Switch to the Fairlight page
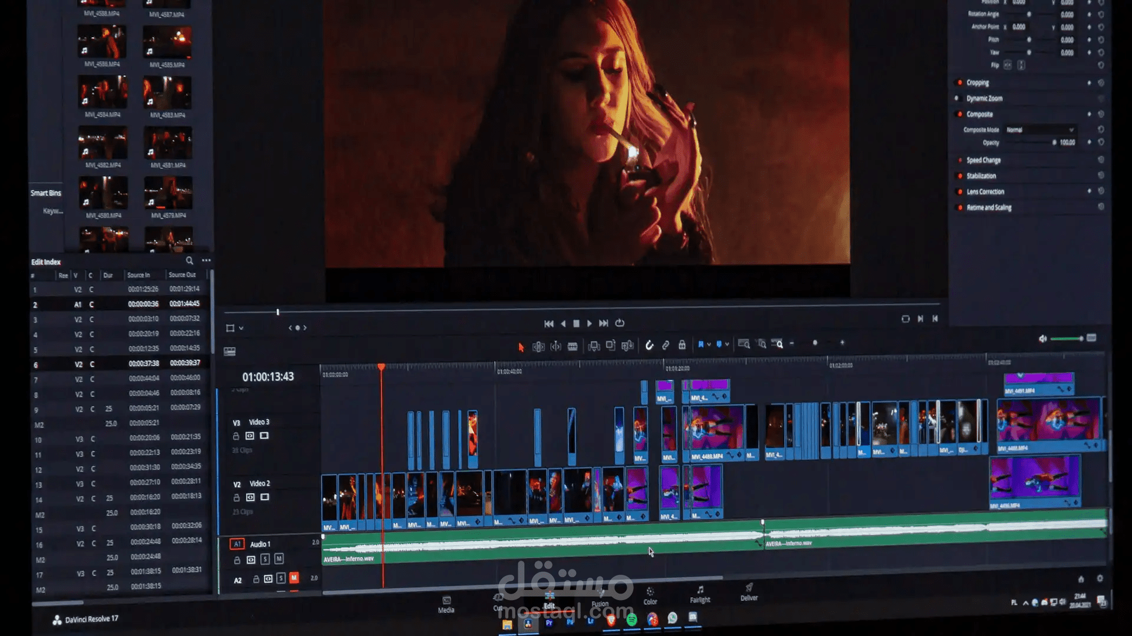 (x=700, y=595)
